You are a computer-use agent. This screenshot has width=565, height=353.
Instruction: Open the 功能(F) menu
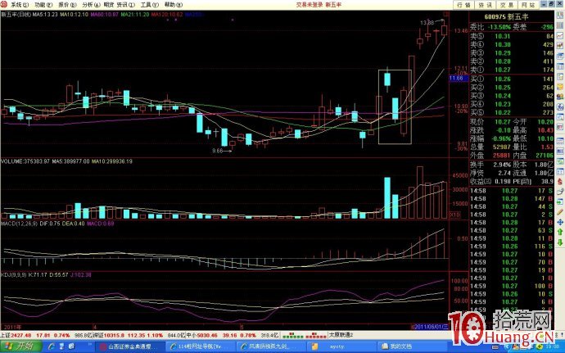coord(43,5)
